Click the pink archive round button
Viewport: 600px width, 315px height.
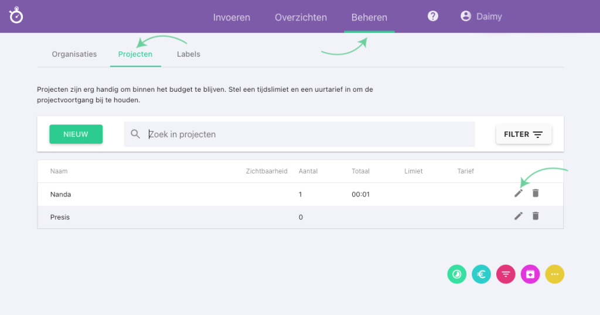point(530,274)
